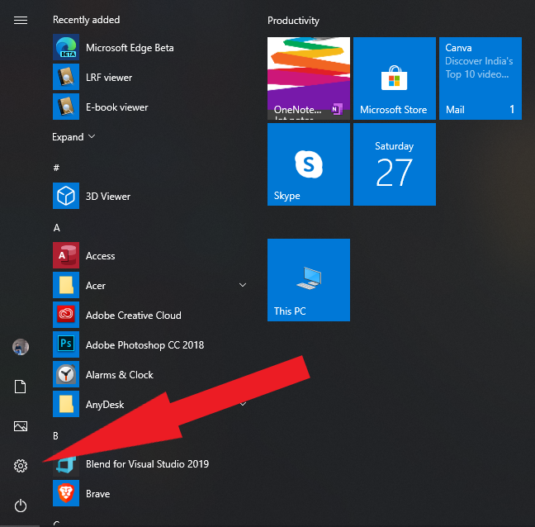Open the hamburger menu at top of Start
The width and height of the screenshot is (535, 527).
click(x=21, y=20)
